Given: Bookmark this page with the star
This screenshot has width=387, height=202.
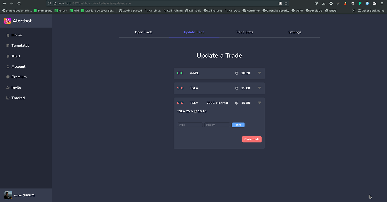Looking at the screenshot, I should pos(286,3).
